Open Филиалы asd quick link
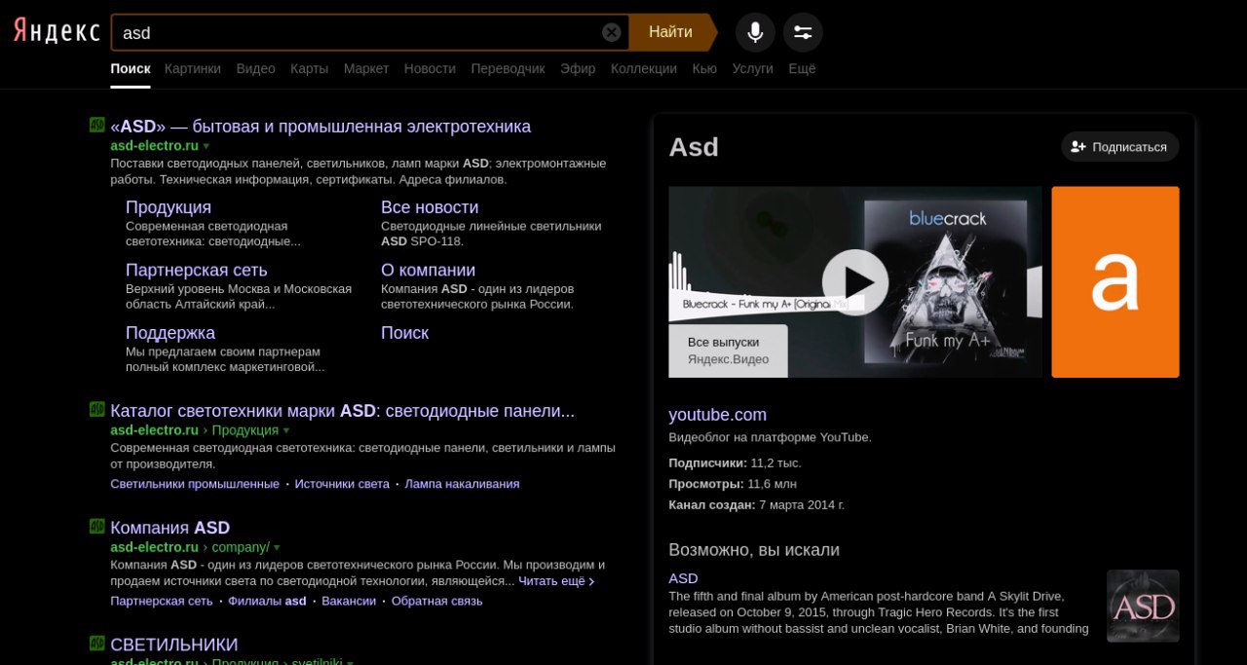 [267, 601]
